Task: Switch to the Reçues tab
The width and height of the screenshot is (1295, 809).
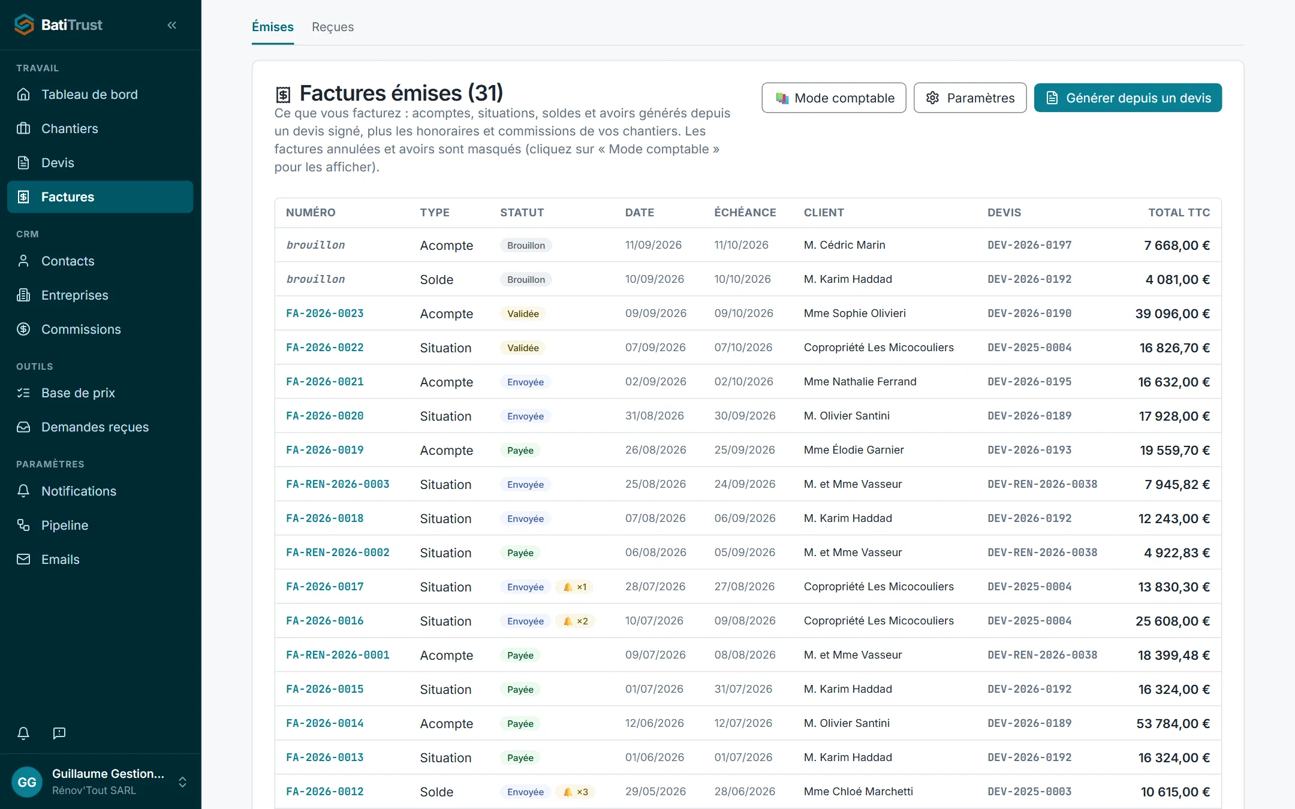Action: pyautogui.click(x=333, y=27)
